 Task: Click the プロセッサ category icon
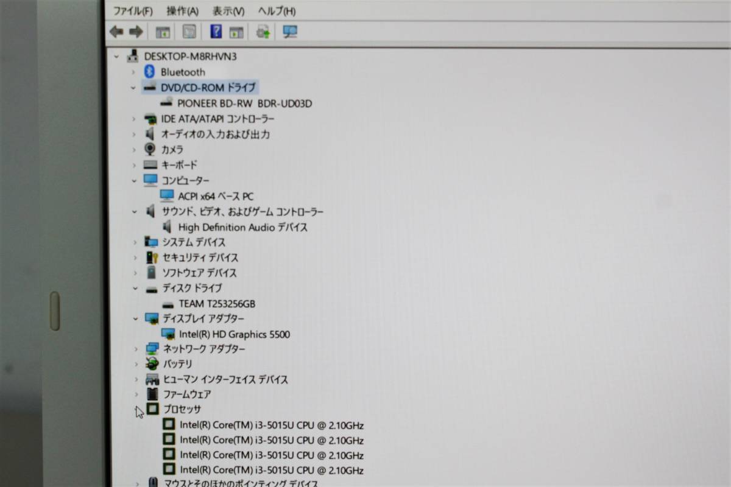(153, 409)
